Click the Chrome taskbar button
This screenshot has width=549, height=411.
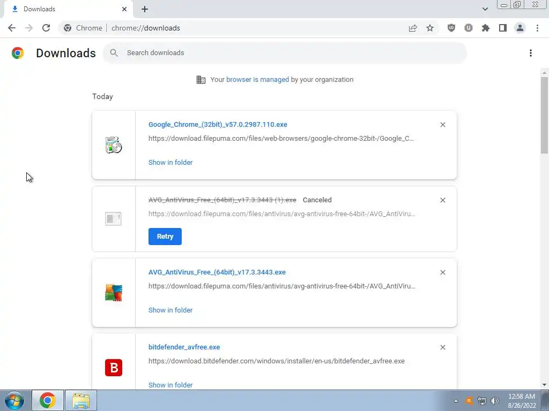48,400
